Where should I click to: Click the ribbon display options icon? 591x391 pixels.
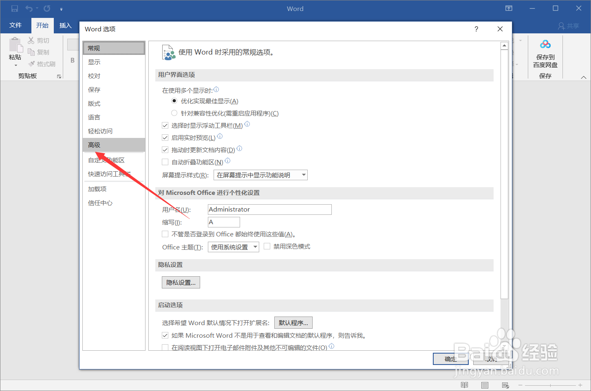(x=509, y=9)
